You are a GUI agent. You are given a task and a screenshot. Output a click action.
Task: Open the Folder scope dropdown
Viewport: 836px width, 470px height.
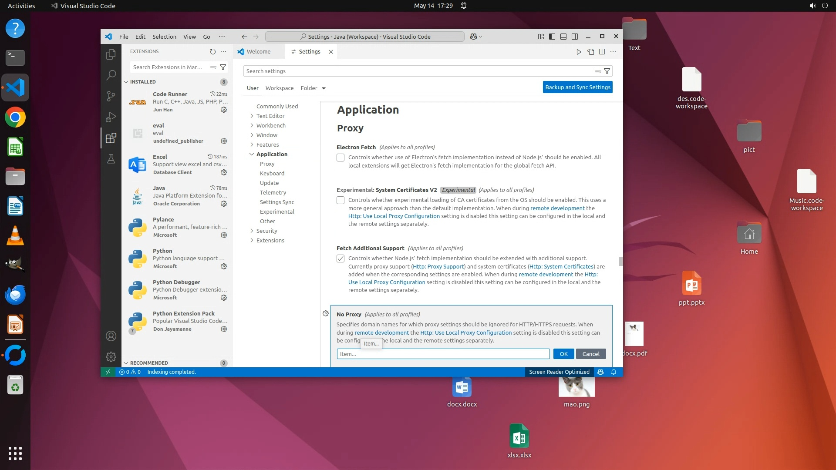point(313,88)
